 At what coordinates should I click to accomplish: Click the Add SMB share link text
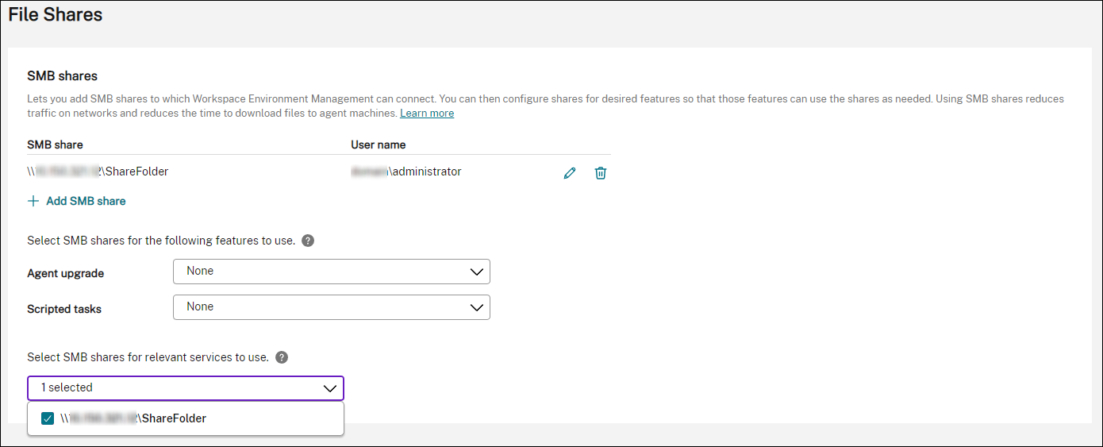[x=86, y=201]
